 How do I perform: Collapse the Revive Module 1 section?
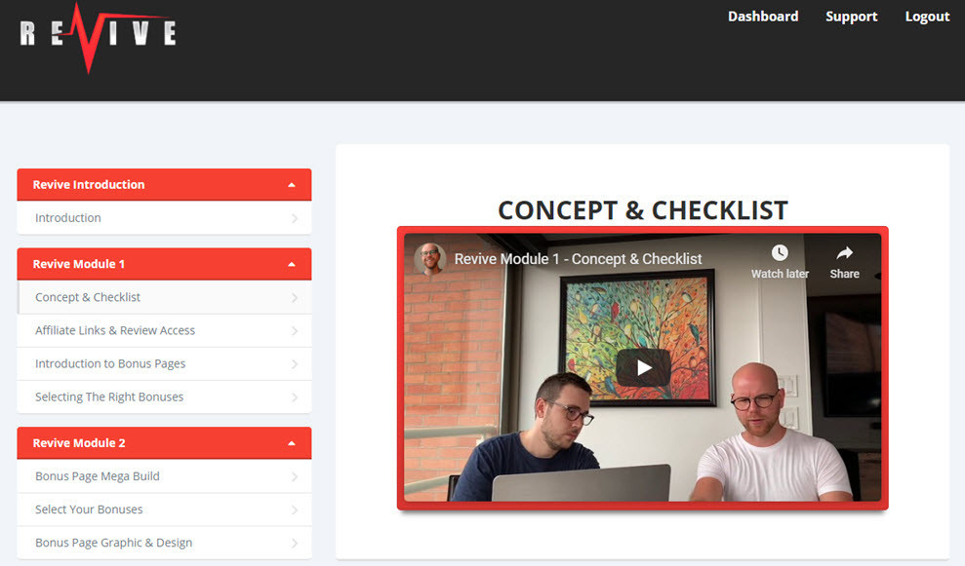[292, 264]
